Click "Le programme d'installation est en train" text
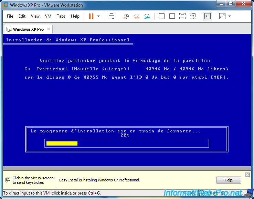 116,131
